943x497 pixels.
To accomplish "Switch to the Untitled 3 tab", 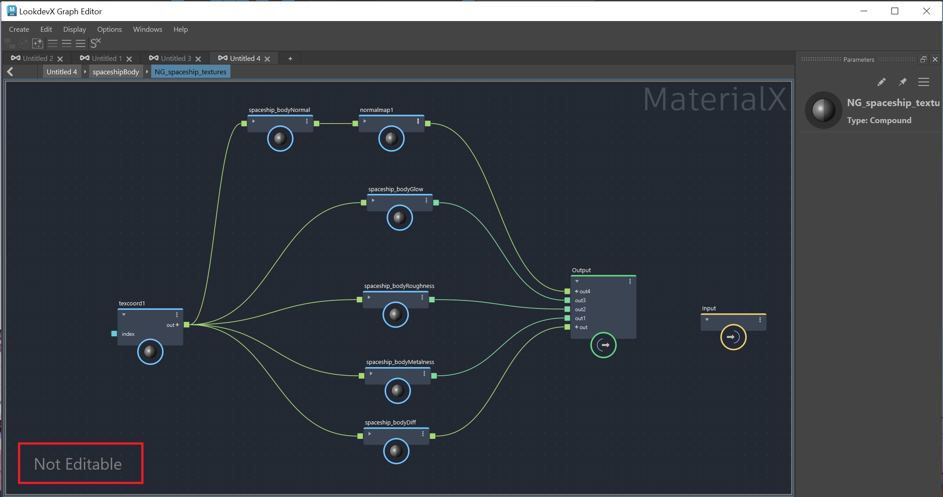I will pos(176,59).
